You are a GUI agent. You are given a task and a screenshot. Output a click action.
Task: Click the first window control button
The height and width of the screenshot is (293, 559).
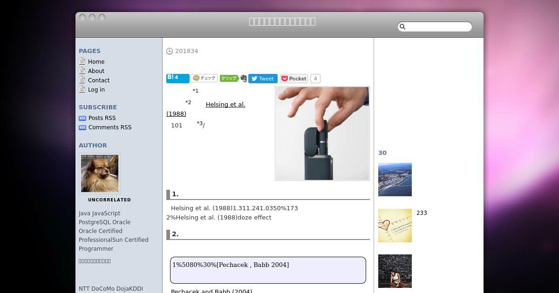point(82,17)
